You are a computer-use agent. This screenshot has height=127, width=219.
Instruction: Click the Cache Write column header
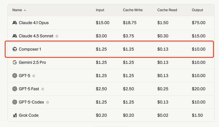[x=133, y=10]
